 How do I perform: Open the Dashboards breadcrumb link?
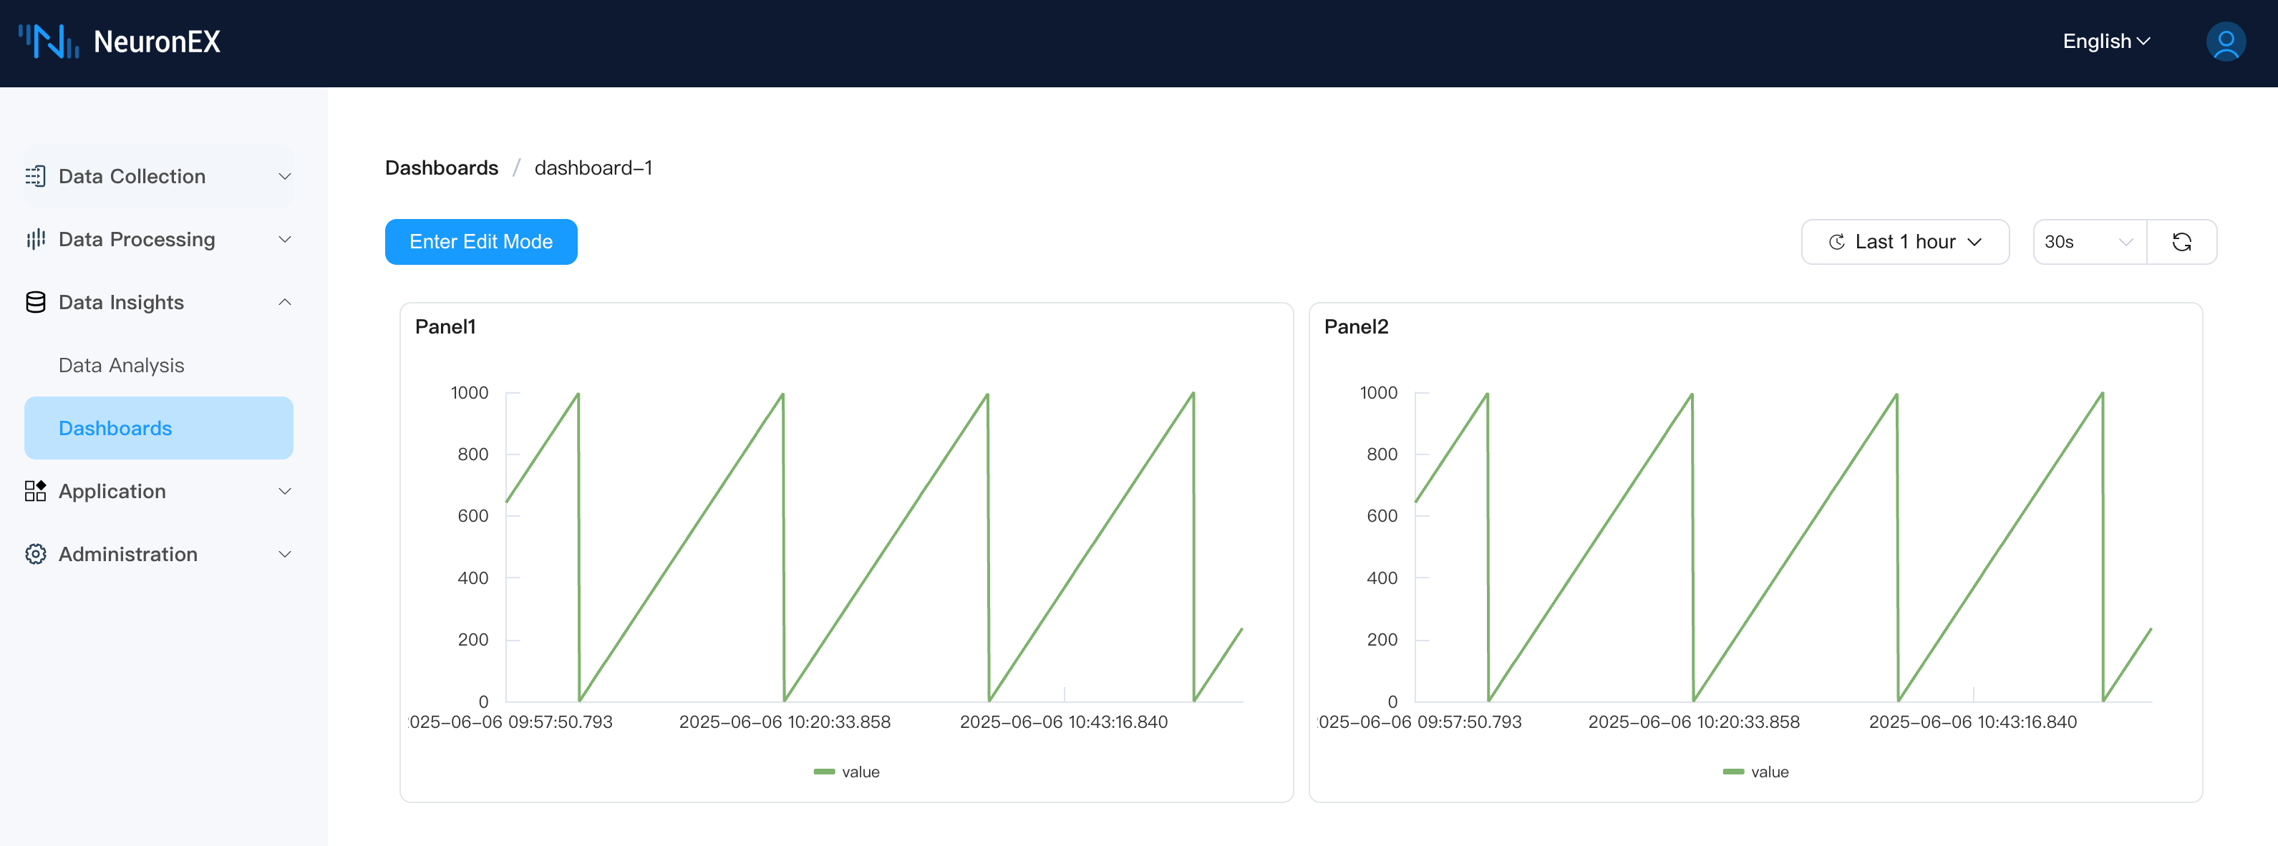441,167
